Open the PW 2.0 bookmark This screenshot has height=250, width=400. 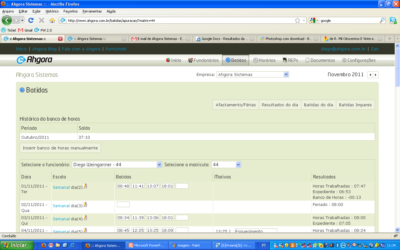click(43, 30)
